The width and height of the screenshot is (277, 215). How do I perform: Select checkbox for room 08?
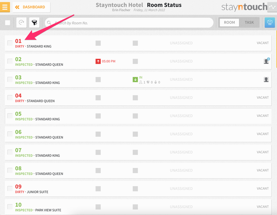(x=10, y=170)
